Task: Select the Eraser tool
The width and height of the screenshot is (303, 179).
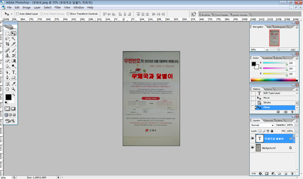Action: (7, 61)
